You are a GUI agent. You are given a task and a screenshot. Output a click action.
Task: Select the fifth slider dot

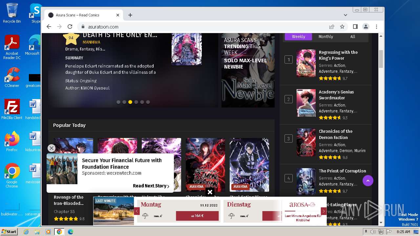(142, 102)
